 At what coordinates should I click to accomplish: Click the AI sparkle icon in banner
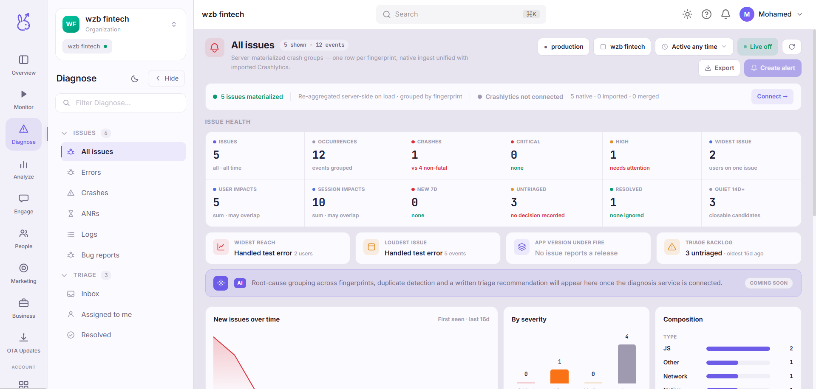[221, 283]
